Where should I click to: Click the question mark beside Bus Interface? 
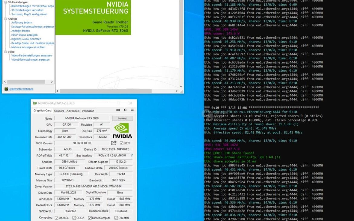tap(133, 155)
